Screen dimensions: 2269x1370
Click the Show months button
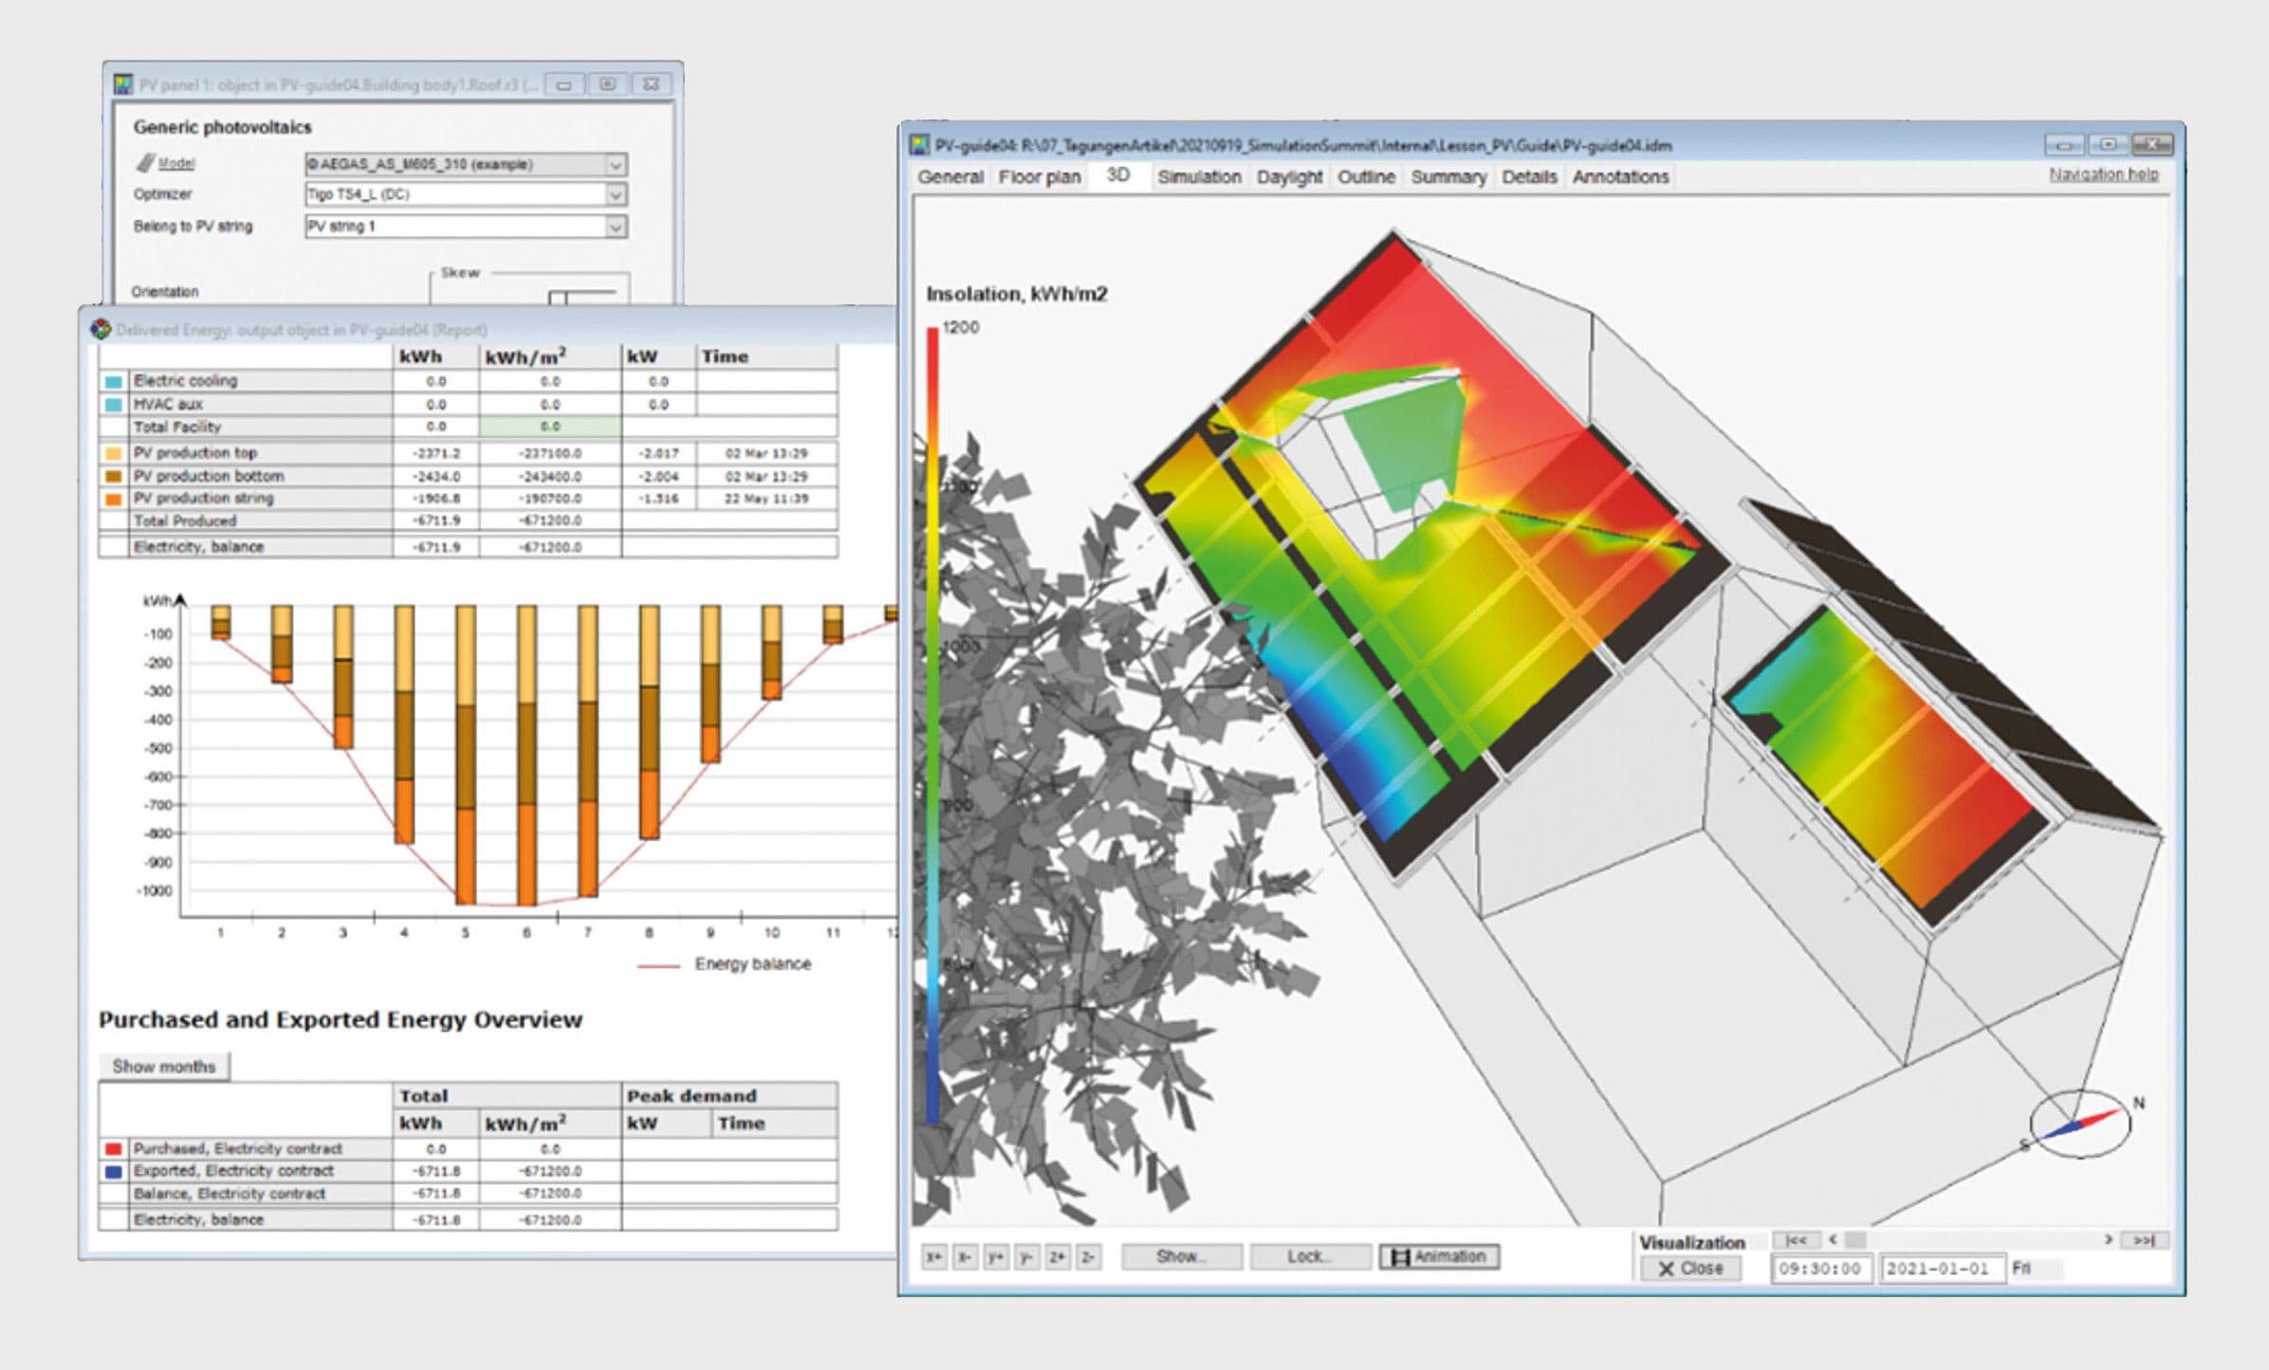coord(164,1067)
